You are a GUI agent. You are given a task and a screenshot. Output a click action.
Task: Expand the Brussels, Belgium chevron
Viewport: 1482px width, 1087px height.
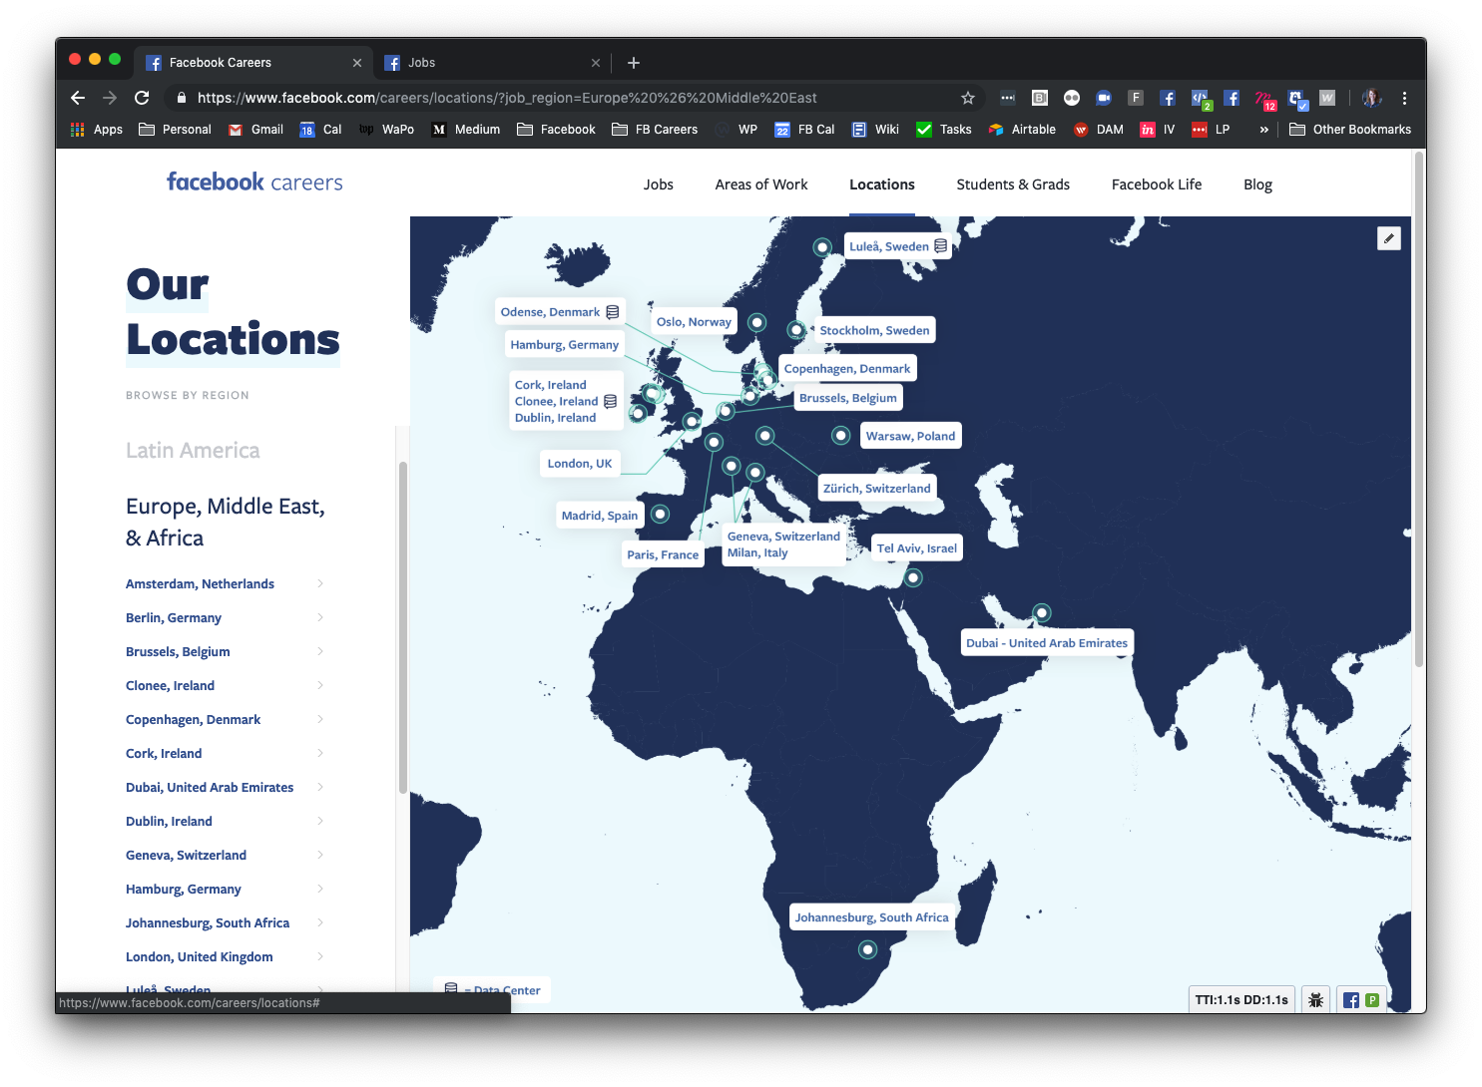pos(320,651)
